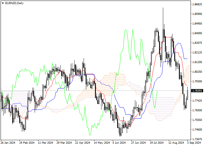Click the 1.77425 price axis label
204x146 pixels.
point(197,101)
